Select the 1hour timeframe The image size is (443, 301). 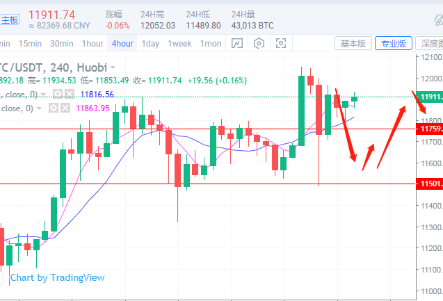[92, 44]
